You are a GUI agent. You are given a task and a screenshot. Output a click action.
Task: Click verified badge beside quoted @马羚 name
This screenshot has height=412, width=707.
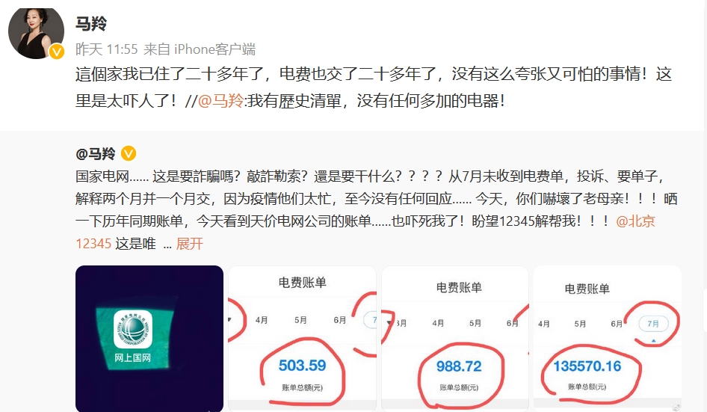129,153
